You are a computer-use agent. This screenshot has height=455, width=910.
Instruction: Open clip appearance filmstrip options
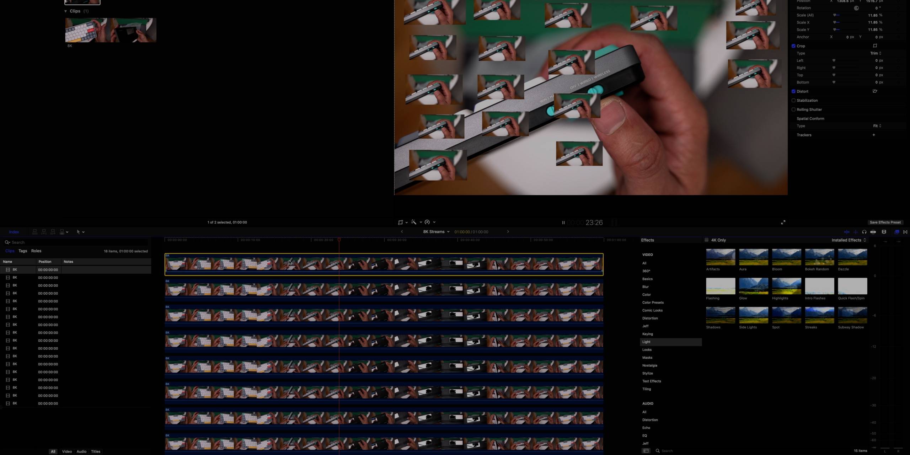(884, 232)
